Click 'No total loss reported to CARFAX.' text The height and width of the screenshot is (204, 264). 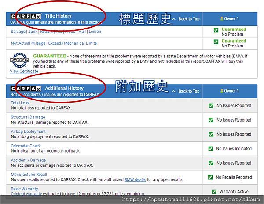tap(41, 108)
